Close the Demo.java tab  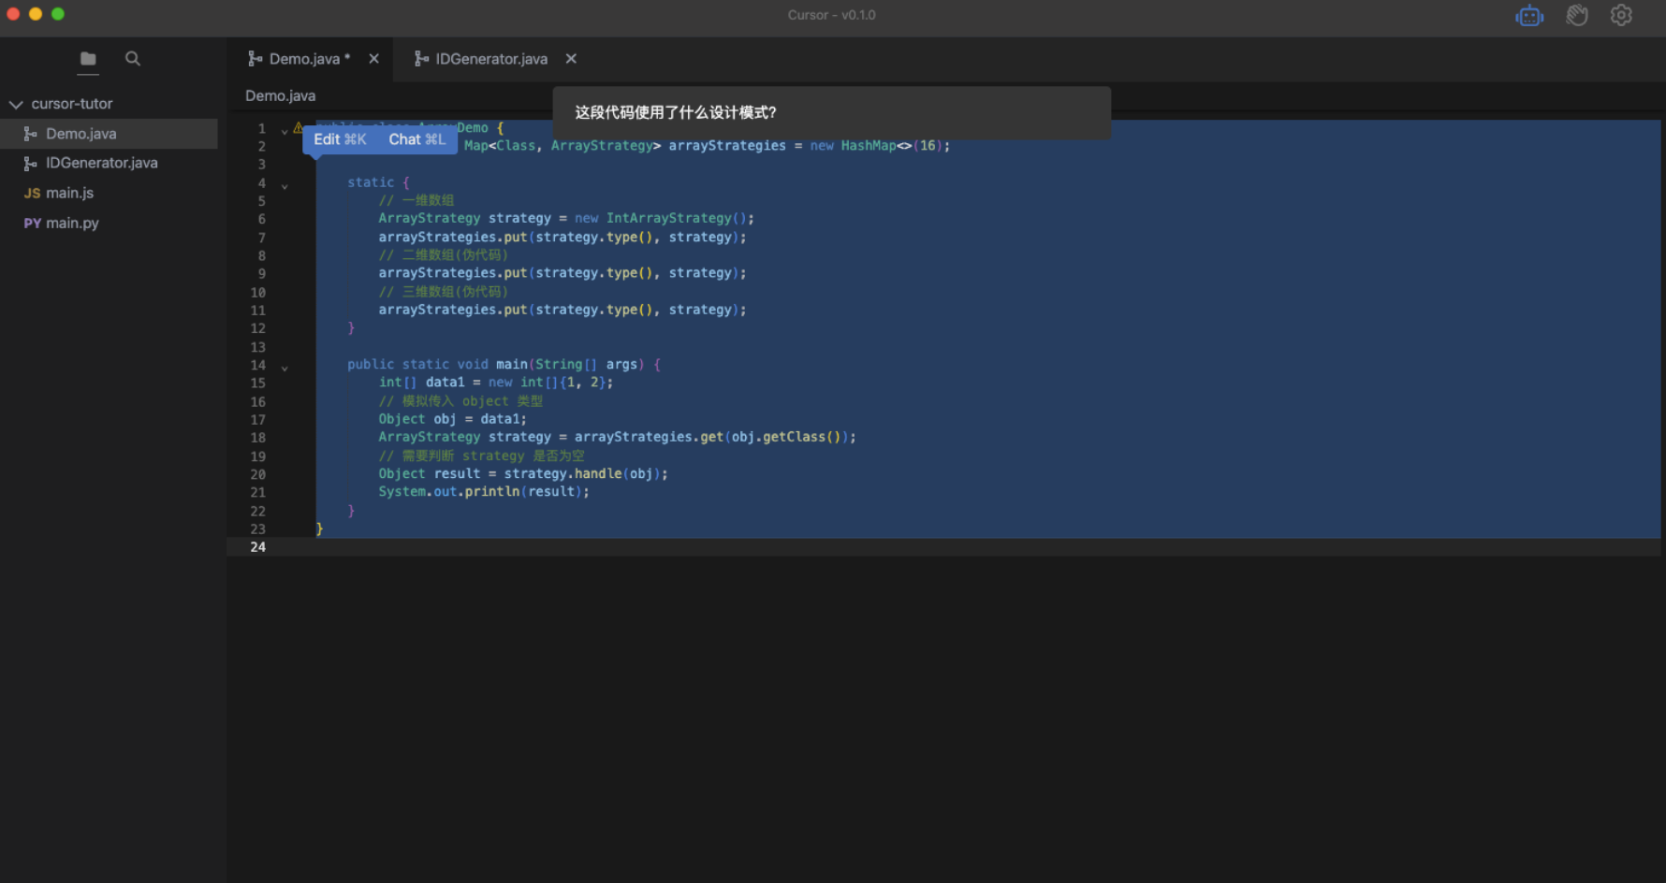373,59
